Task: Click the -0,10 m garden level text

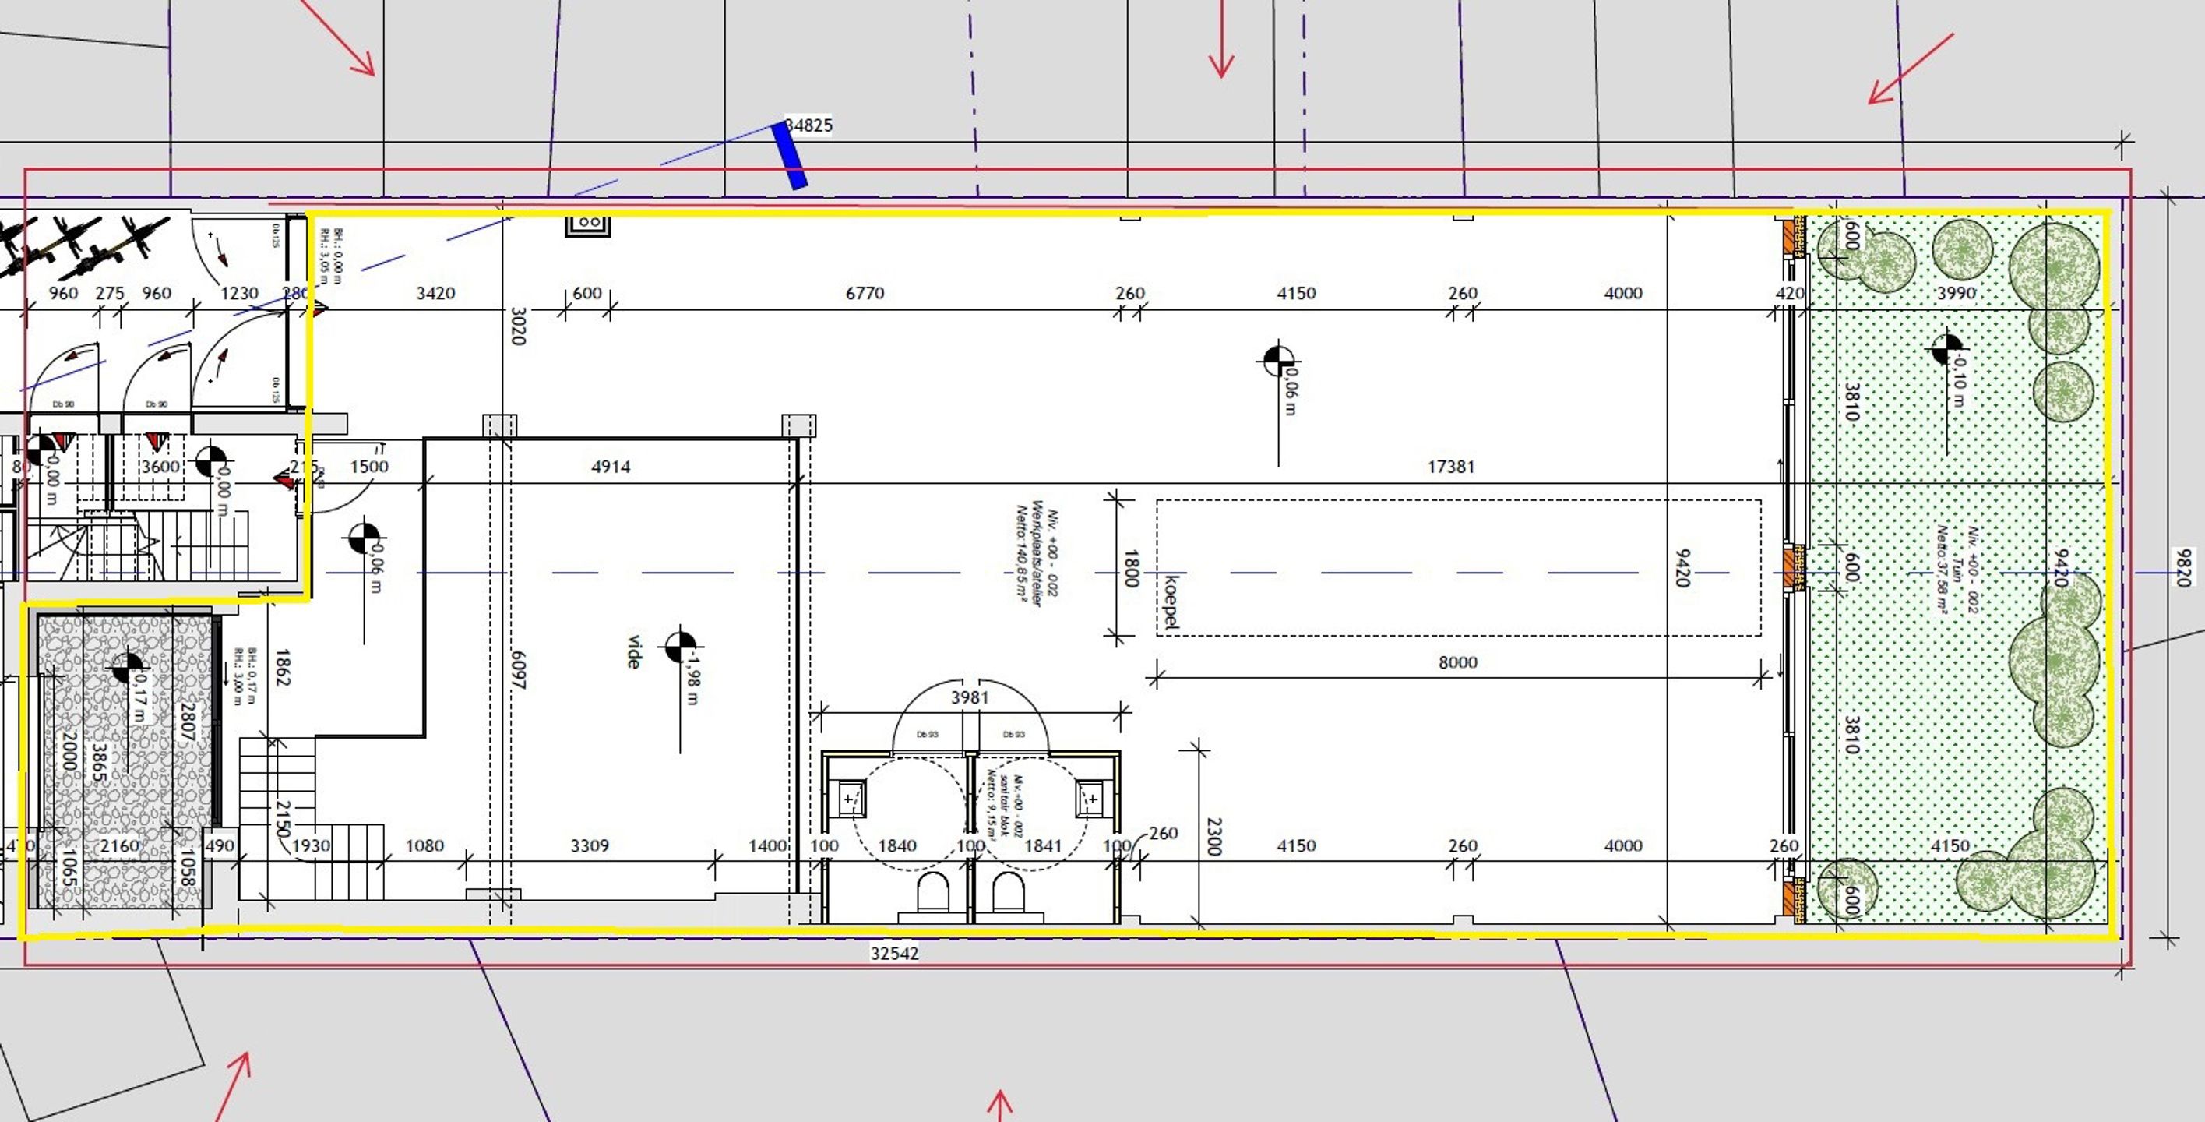Action: point(1960,380)
